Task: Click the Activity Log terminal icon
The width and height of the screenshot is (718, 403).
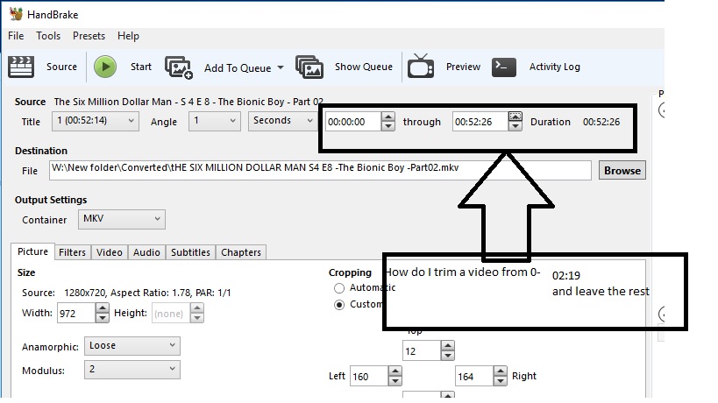Action: [x=504, y=67]
